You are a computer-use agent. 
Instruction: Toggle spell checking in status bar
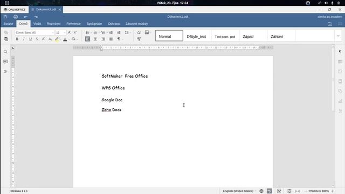[270, 191]
